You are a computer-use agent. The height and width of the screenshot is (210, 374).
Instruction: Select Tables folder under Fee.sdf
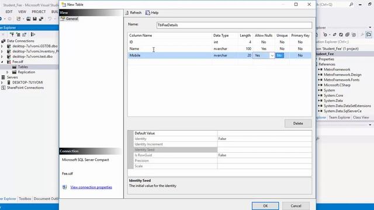coord(23,67)
